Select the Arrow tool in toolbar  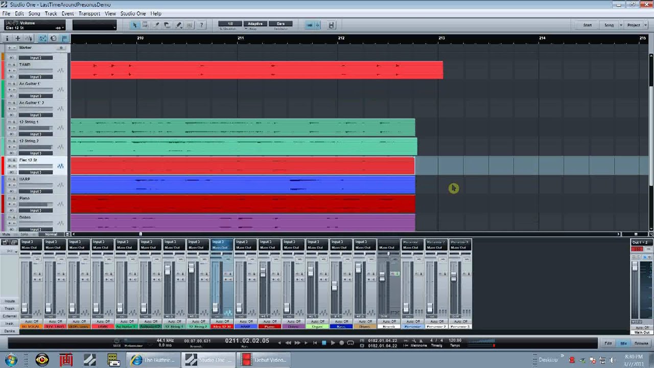tap(135, 25)
